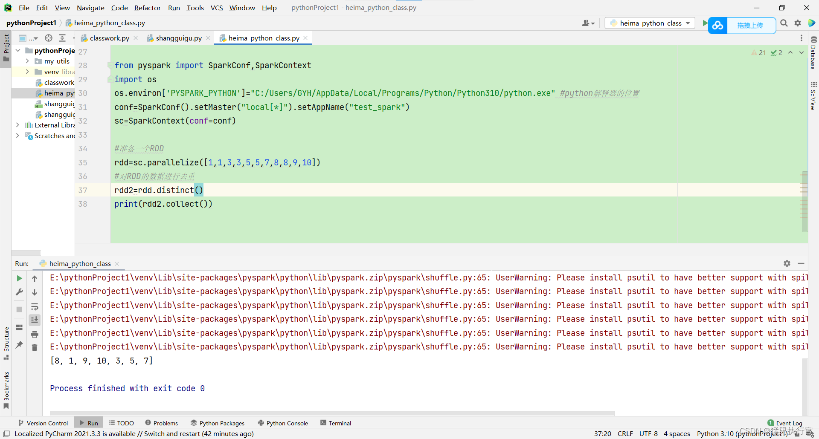Click the Run green play icon in top toolbar

coord(705,23)
